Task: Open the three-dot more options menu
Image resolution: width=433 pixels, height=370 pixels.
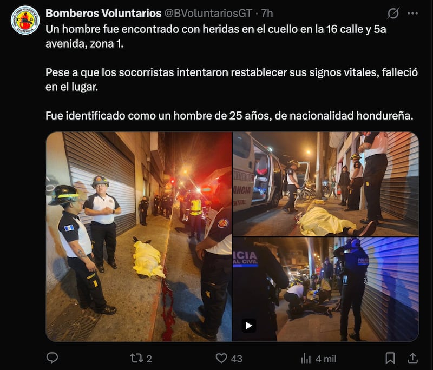Action: (412, 13)
